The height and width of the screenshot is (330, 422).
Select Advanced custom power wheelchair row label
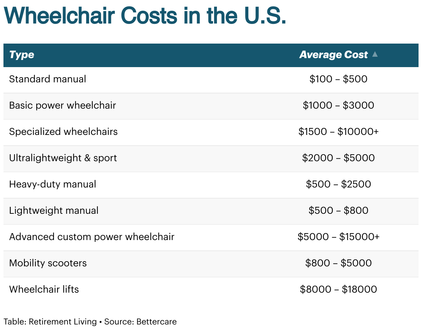(92, 237)
